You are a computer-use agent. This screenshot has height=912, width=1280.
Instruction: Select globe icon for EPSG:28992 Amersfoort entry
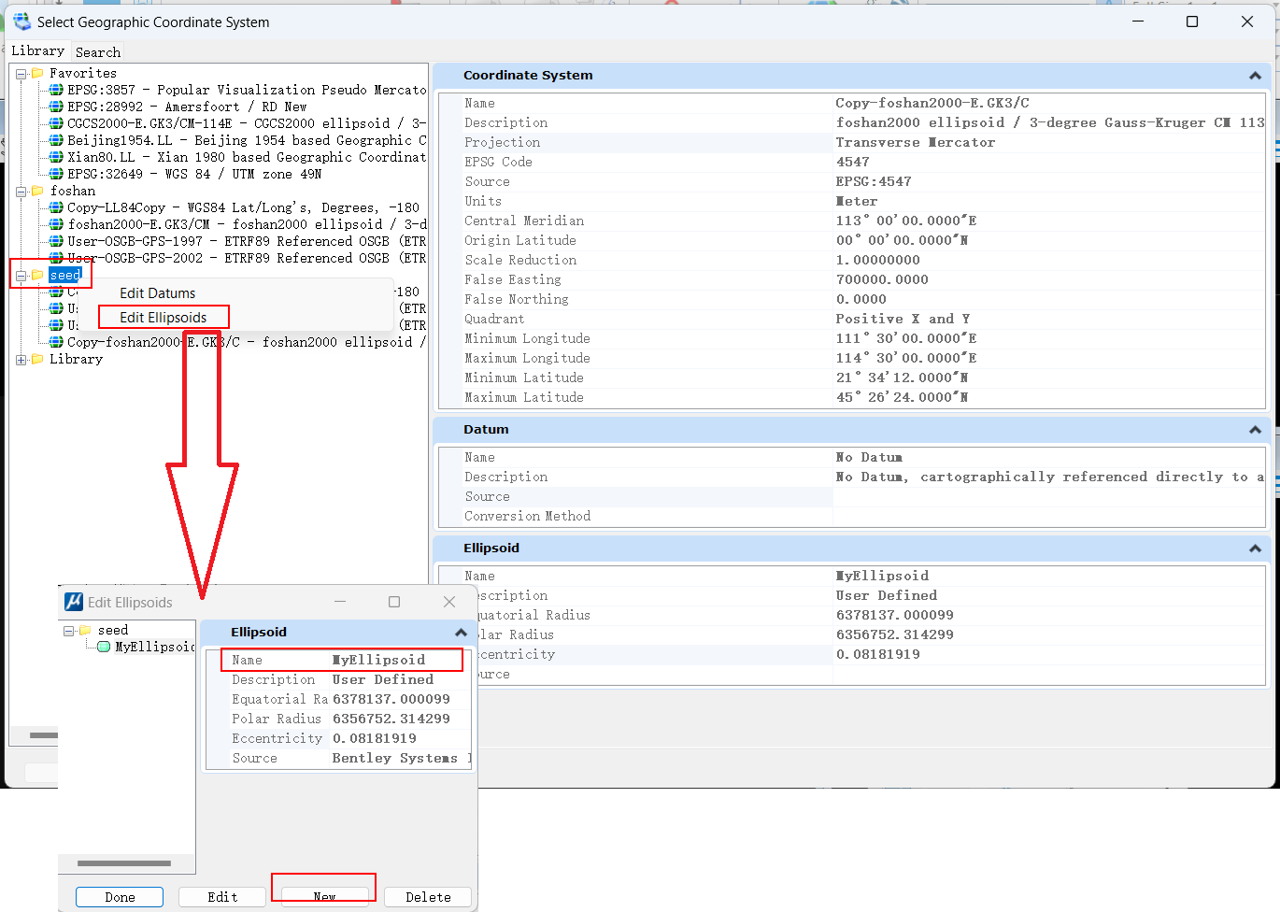click(56, 107)
